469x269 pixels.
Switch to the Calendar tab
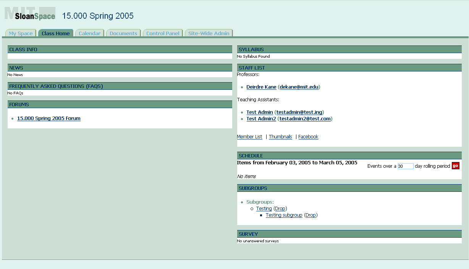[89, 33]
